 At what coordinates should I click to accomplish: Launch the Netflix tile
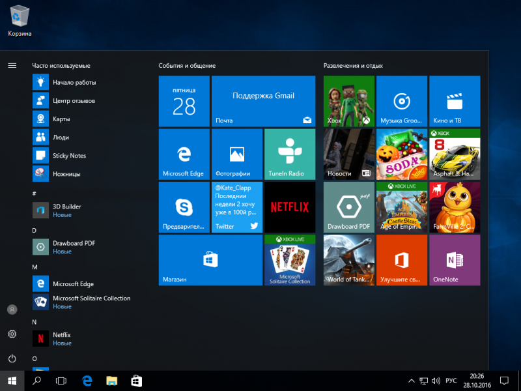tap(290, 207)
